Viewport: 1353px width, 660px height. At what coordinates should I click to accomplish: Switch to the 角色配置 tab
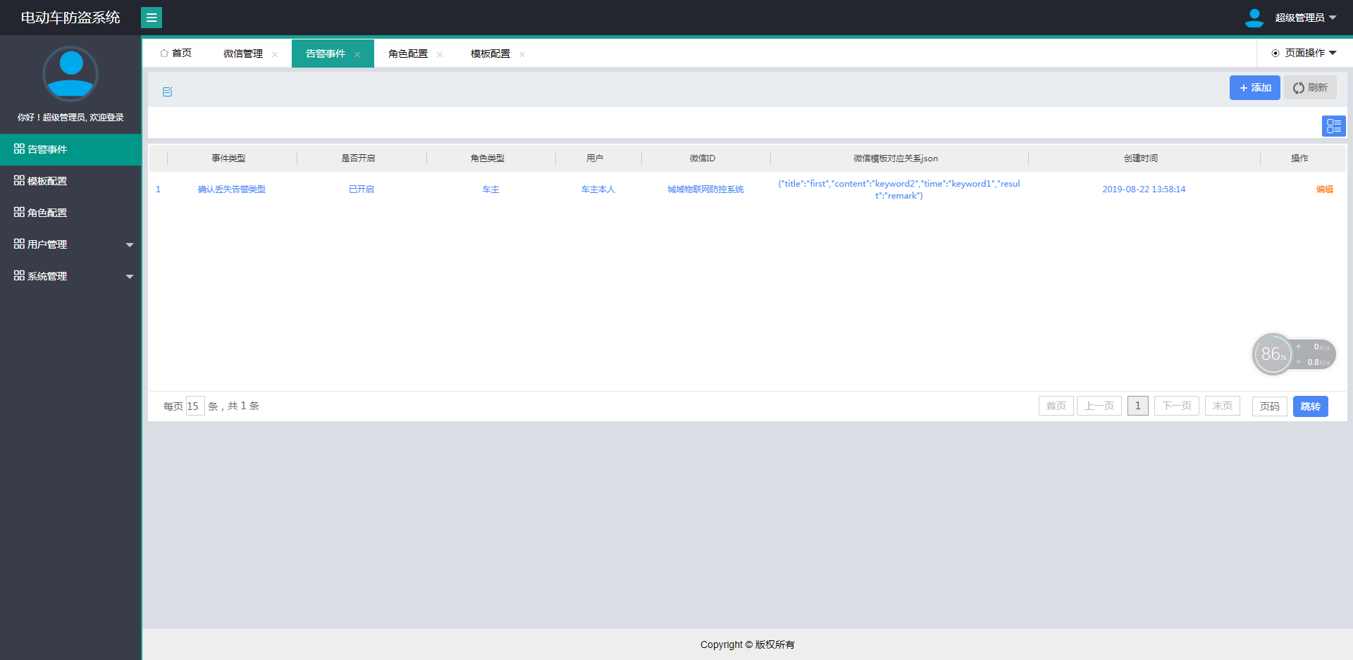[x=408, y=54]
